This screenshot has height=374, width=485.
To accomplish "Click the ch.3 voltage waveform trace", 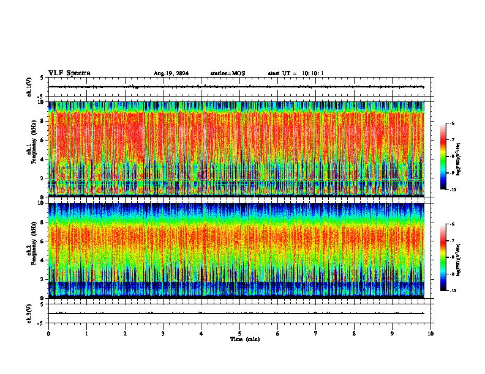I will [x=236, y=313].
